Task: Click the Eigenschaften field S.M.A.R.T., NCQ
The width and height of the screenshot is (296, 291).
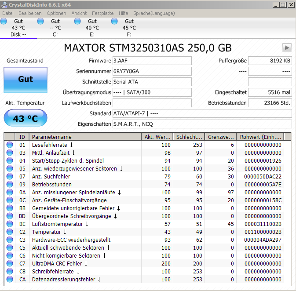Action: point(202,124)
